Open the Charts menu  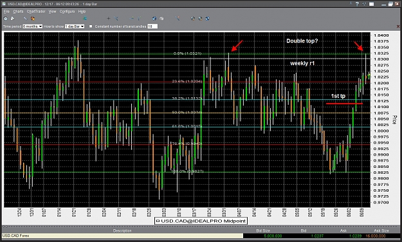tap(18, 12)
